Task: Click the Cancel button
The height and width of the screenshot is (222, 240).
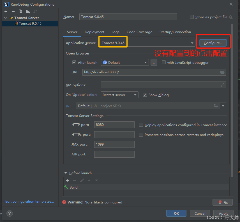Action: coord(200,213)
